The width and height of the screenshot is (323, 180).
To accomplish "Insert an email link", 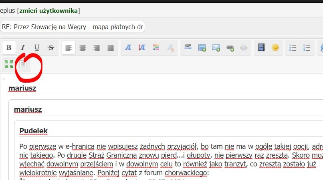I will click(x=216, y=47).
